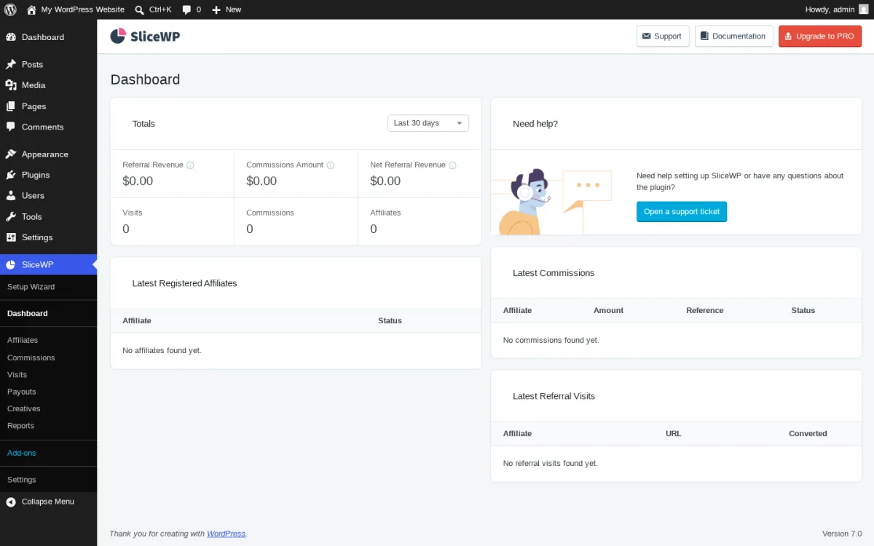
Task: Go to Affiliates submenu item
Action: [x=23, y=340]
